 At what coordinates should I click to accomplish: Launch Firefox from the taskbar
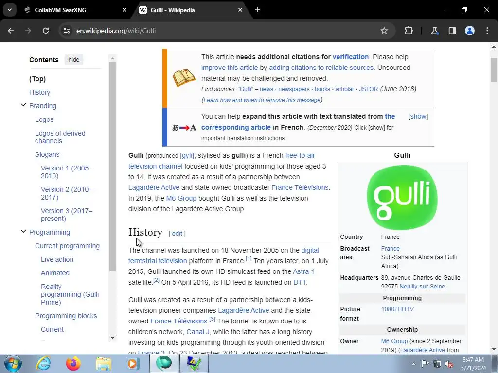[x=73, y=363]
